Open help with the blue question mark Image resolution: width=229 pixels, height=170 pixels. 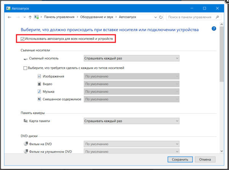214,29
